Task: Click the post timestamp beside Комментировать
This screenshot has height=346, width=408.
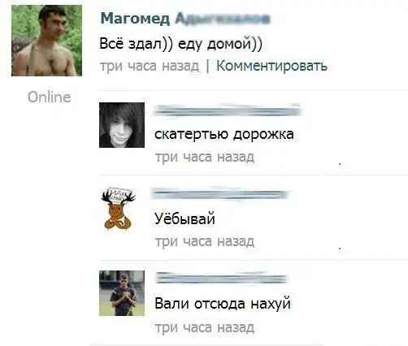Action: (150, 66)
